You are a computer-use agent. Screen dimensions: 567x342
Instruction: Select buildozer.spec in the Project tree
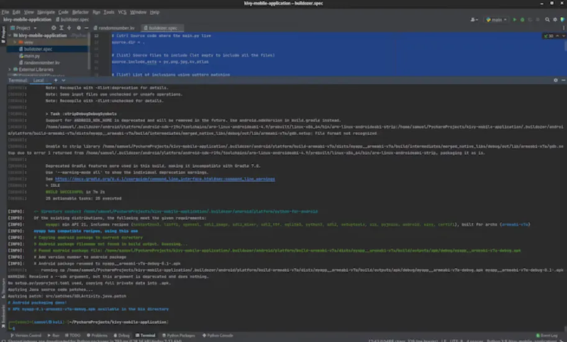tap(38, 49)
